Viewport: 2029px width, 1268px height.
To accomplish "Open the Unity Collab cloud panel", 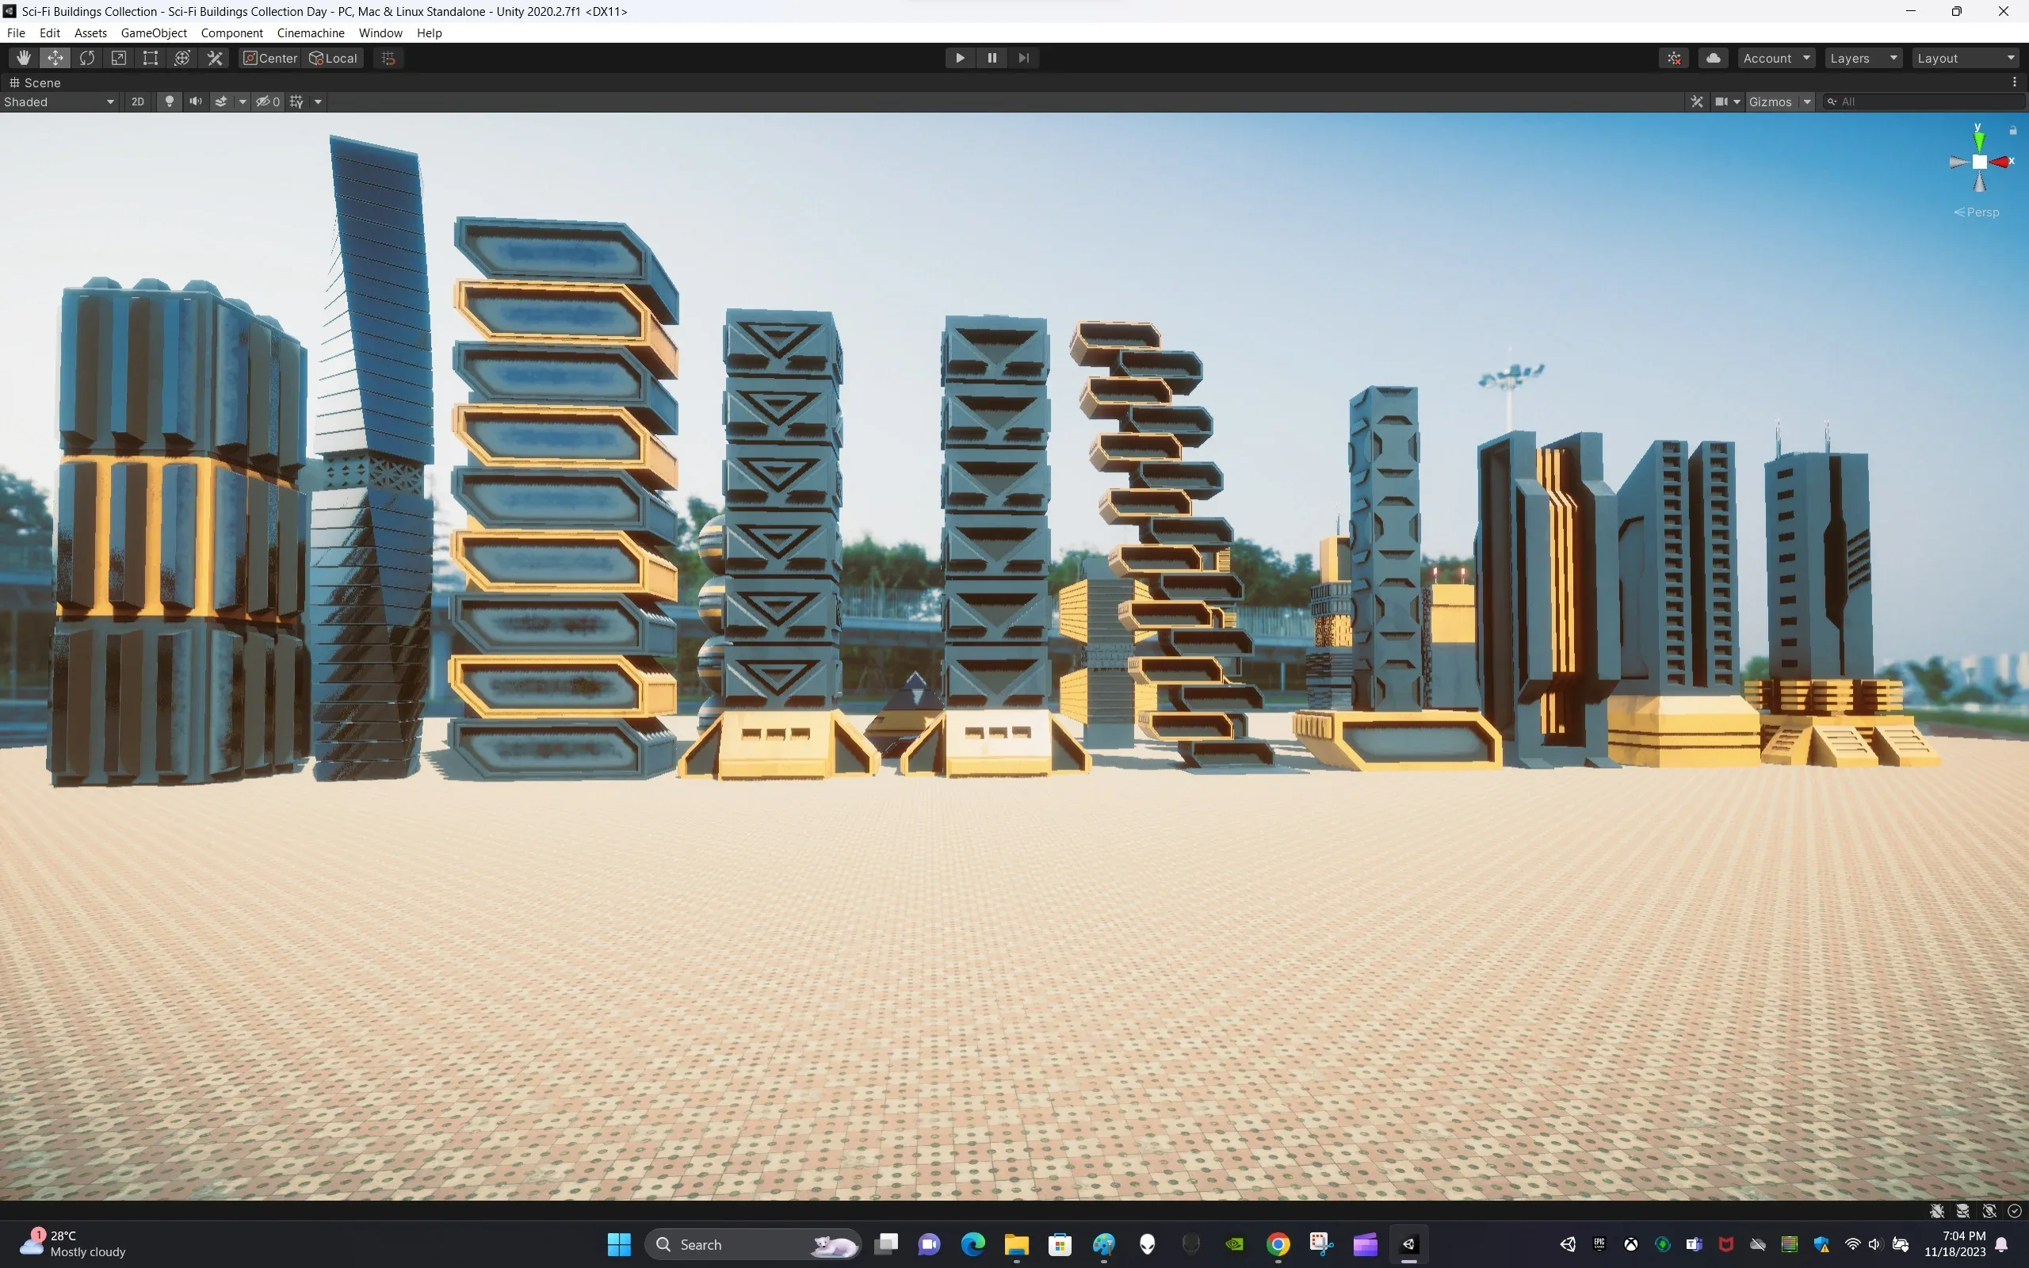I will pos(1713,58).
